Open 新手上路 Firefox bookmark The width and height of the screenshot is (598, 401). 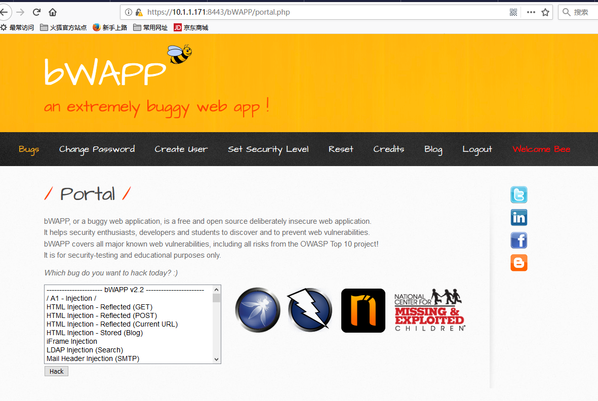[110, 27]
